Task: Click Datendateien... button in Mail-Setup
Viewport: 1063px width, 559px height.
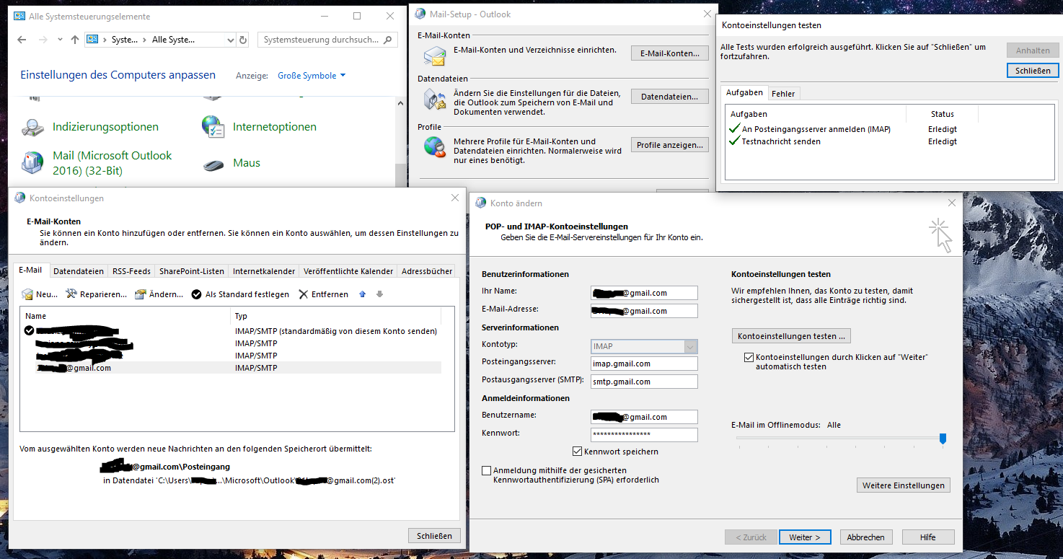Action: (670, 97)
